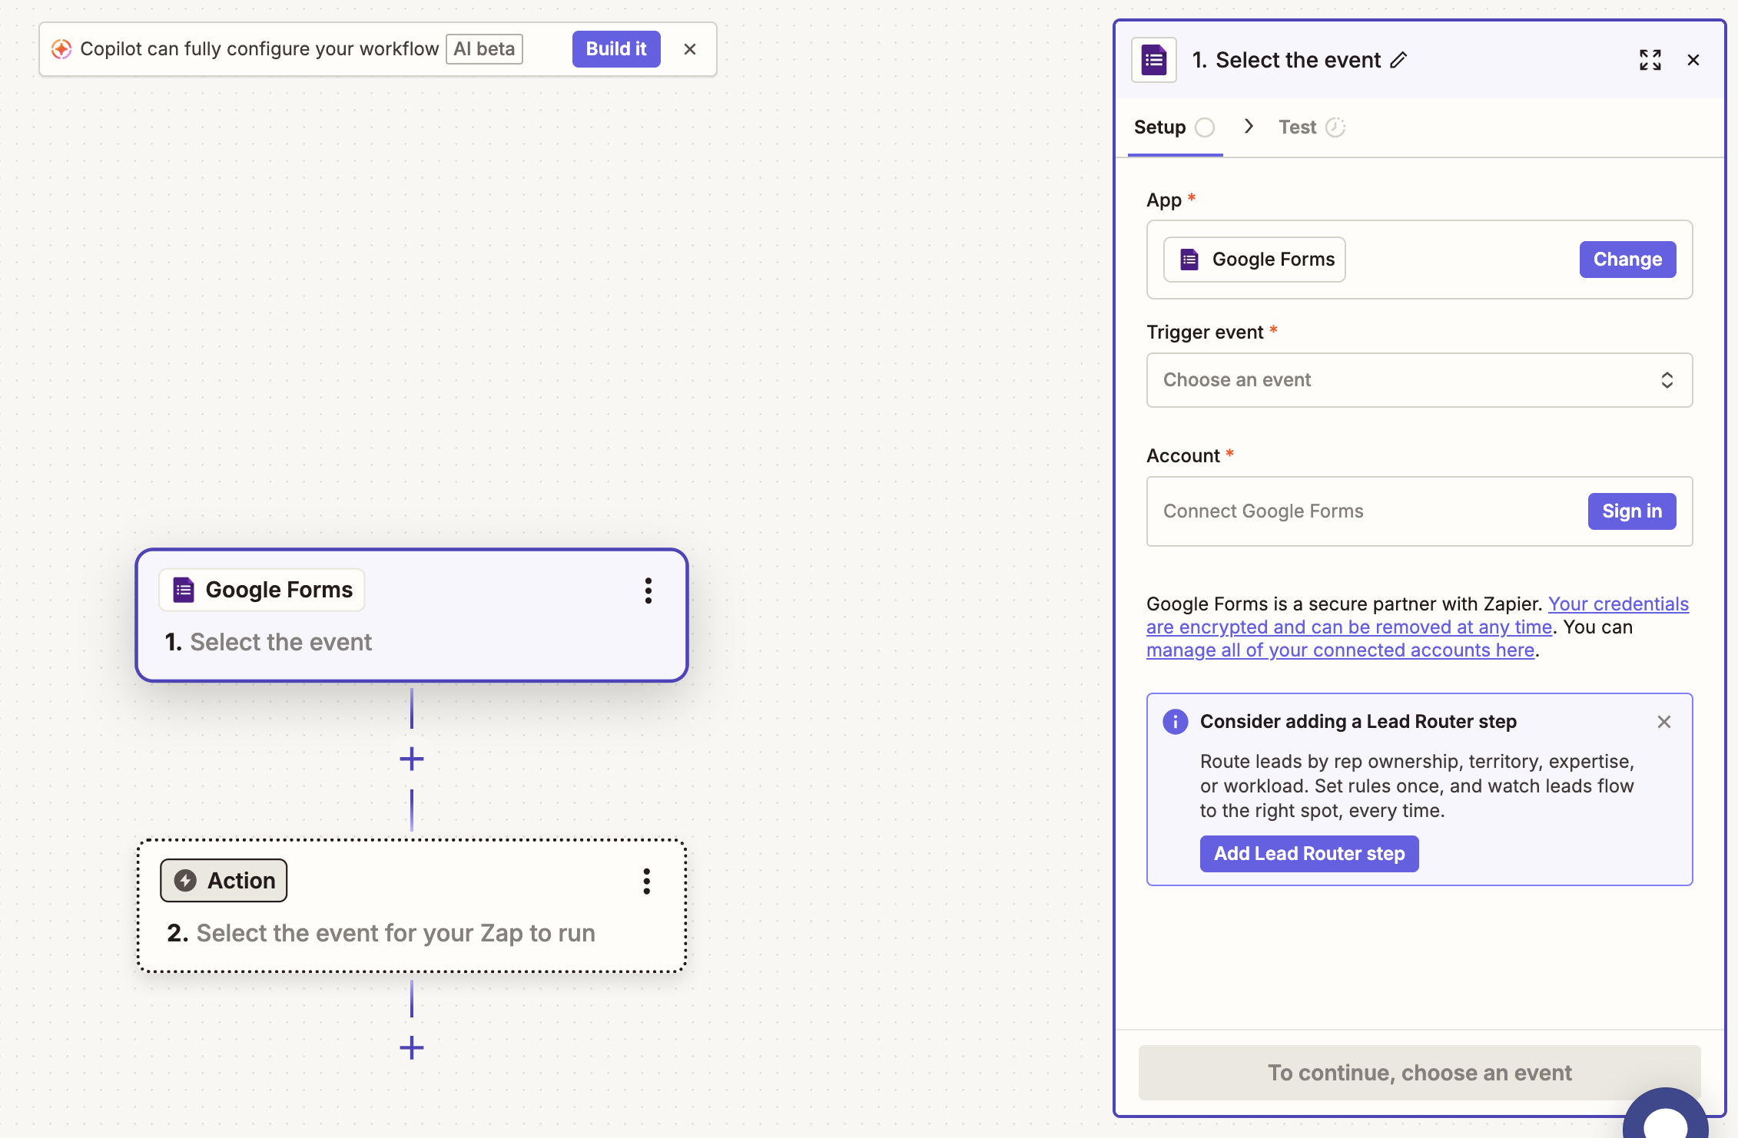Click Add Lead Router step button

coord(1308,854)
